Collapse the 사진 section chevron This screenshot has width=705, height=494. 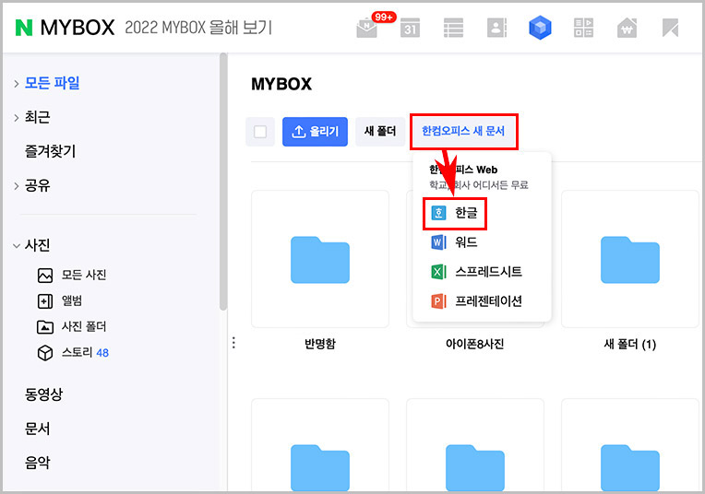tap(17, 246)
